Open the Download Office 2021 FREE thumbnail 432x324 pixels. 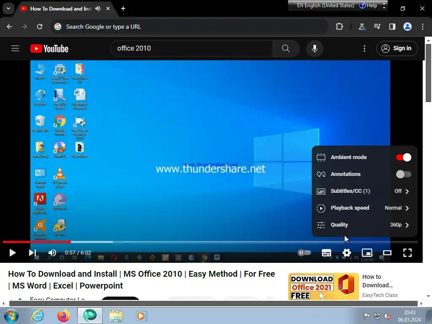click(324, 286)
